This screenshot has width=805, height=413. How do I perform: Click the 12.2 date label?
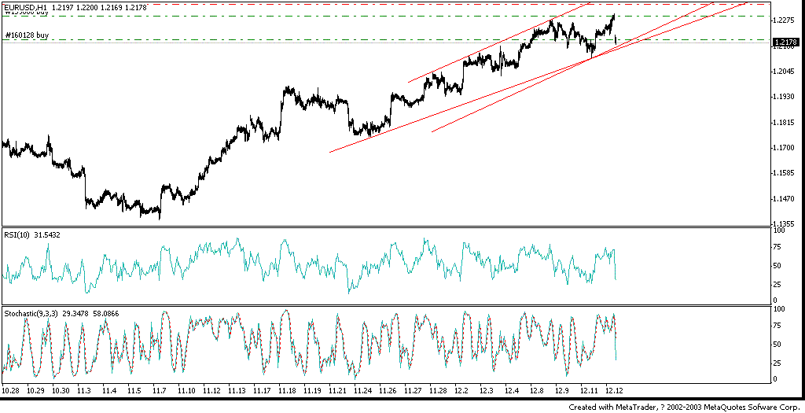click(x=461, y=391)
